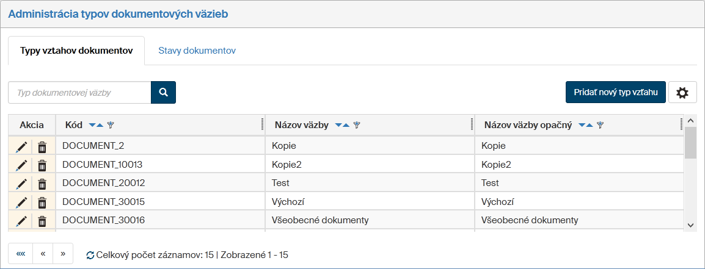Click the Všeobecné dokumenty cell in Názov väzby

[x=320, y=220]
